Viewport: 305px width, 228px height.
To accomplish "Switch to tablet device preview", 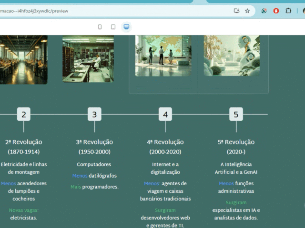I will click(x=113, y=27).
